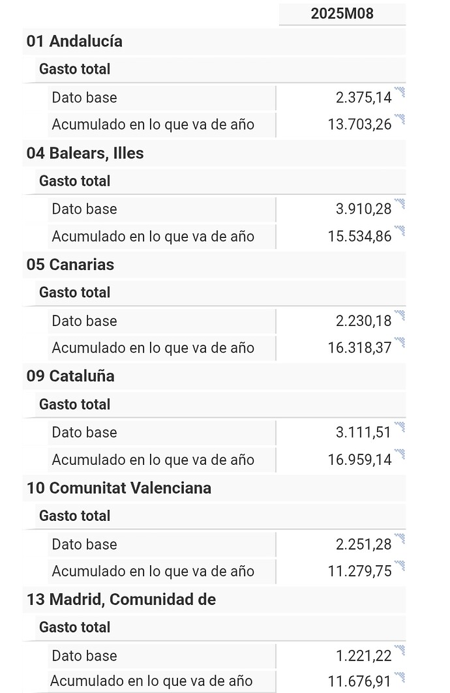Select the 01 Andalucía row header
The width and height of the screenshot is (450, 693).
[74, 42]
